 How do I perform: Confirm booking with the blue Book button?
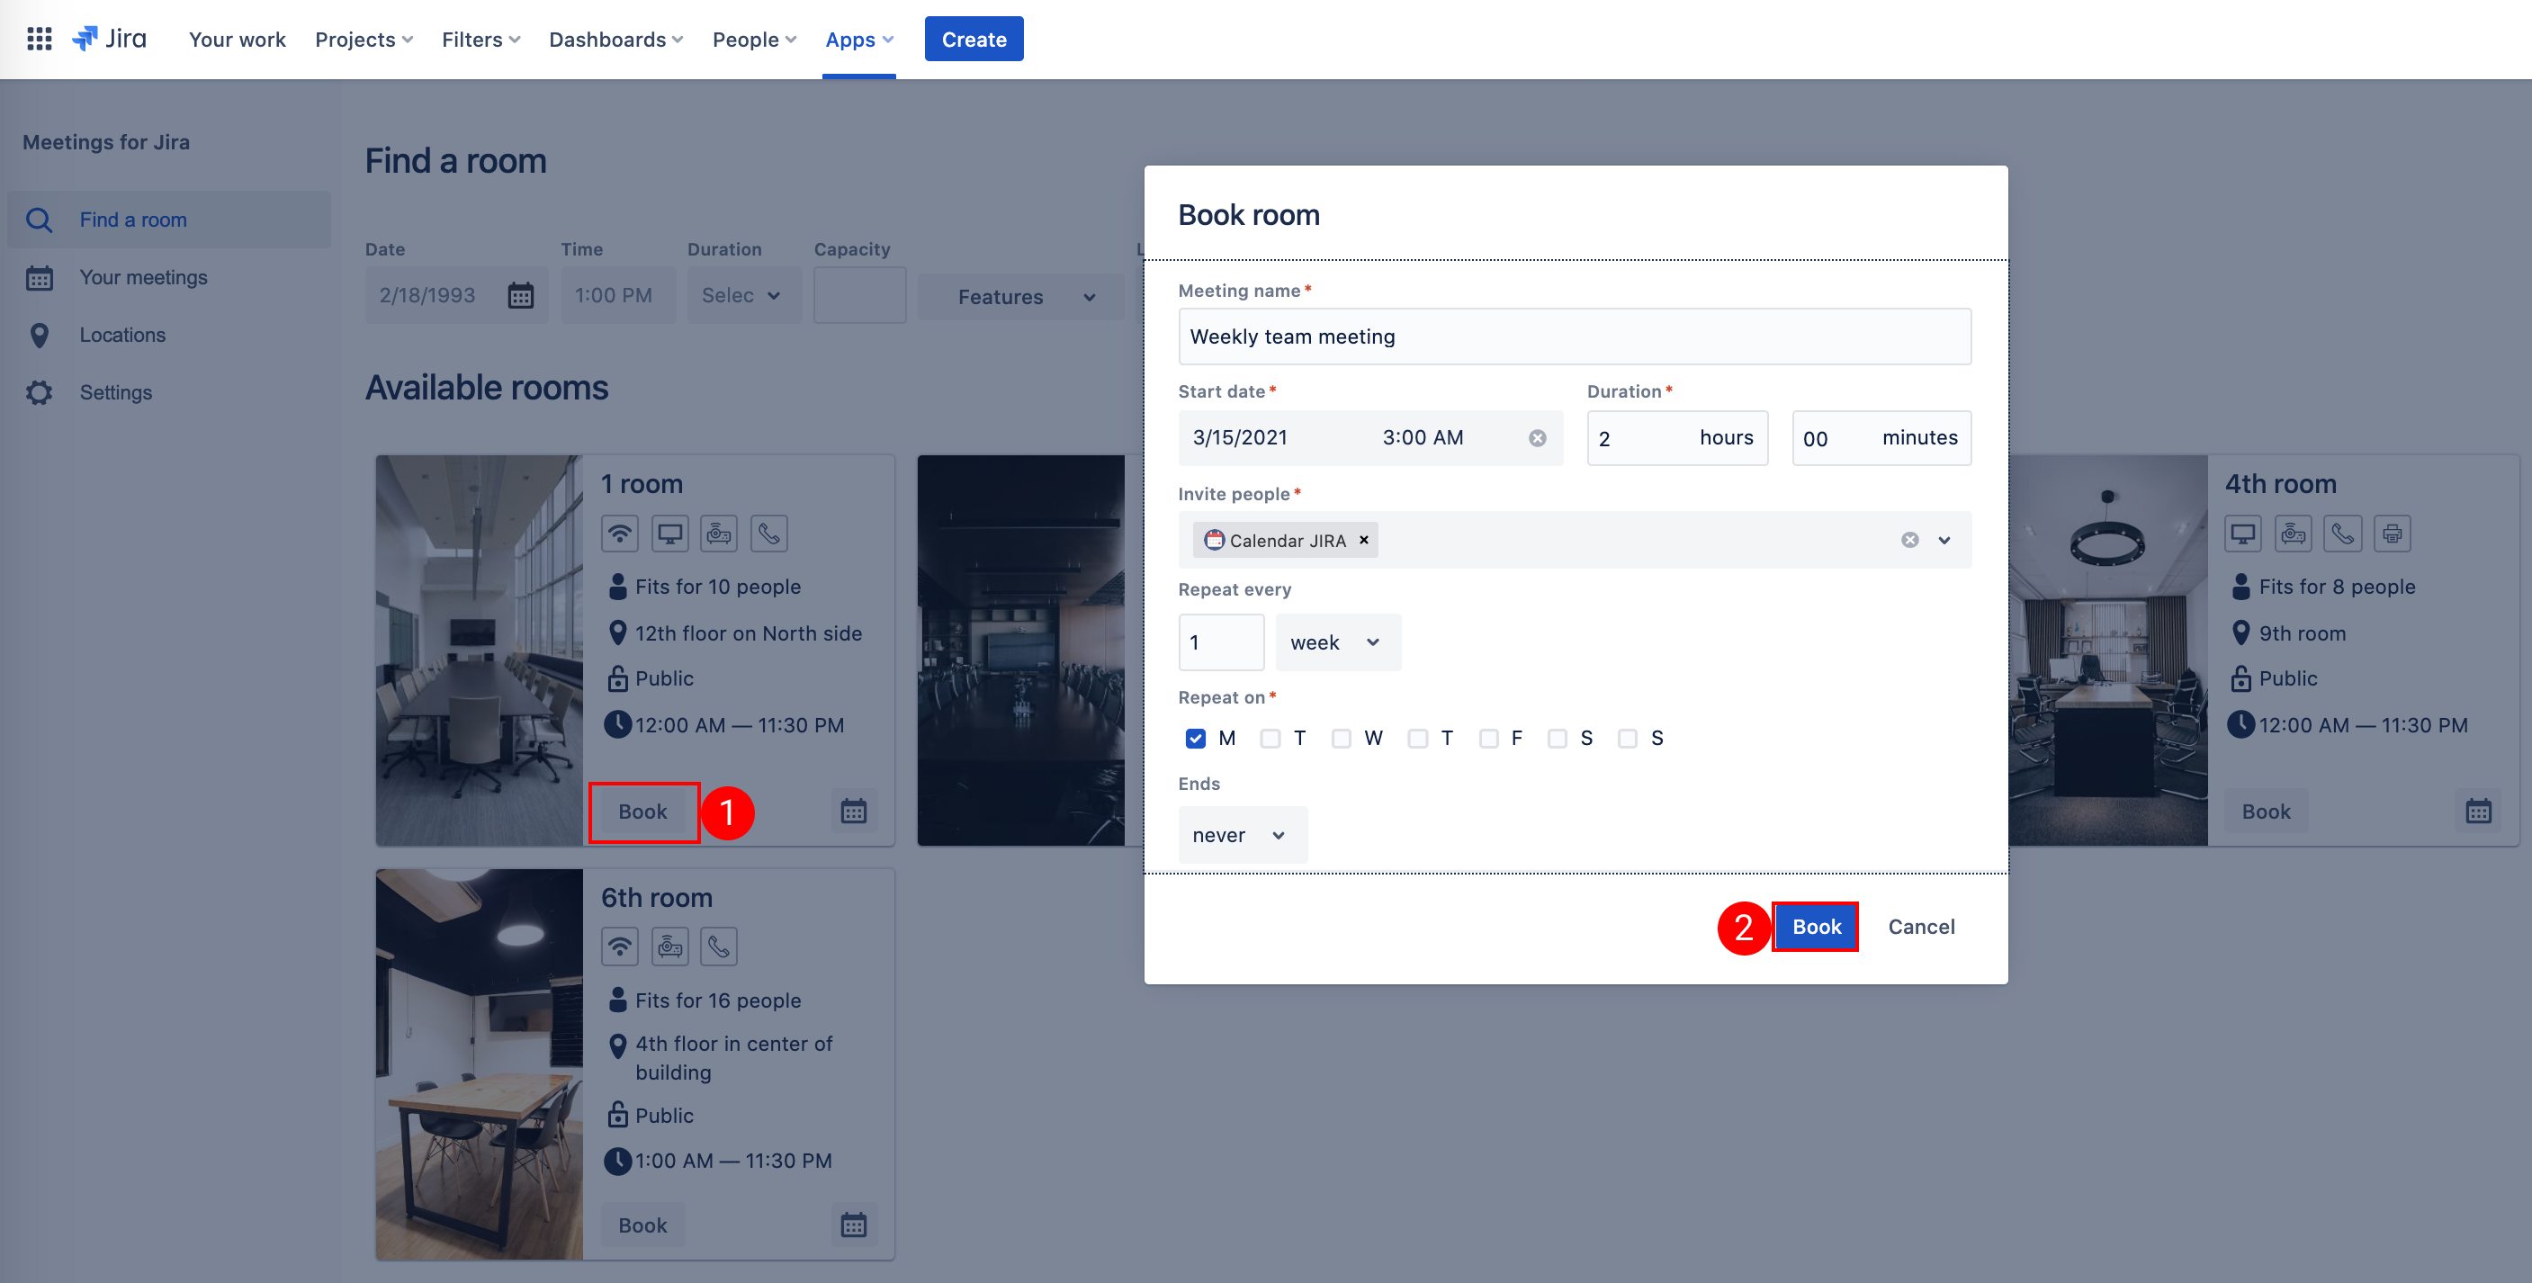[1816, 926]
